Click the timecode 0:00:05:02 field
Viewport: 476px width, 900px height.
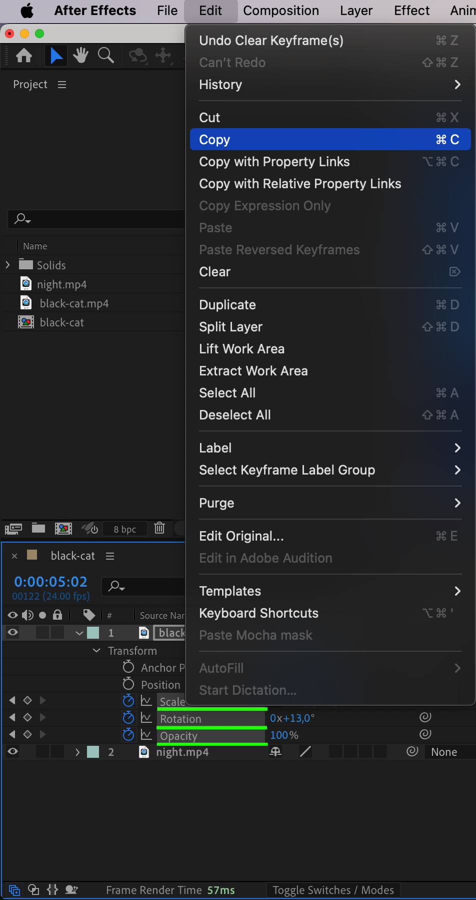point(50,582)
